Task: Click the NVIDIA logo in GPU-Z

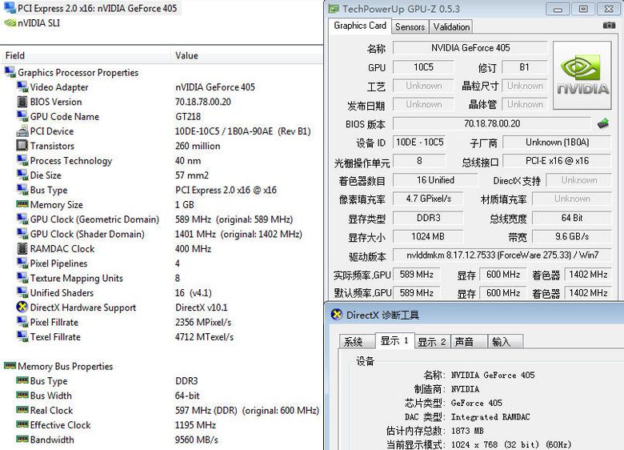Action: [582, 75]
